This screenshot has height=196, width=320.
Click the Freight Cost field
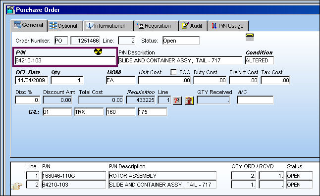pos(244,80)
